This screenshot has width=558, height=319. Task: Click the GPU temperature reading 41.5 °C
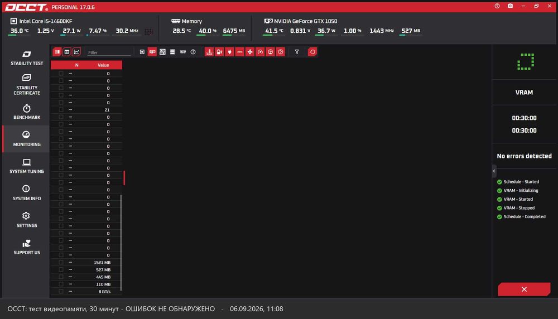(x=274, y=31)
